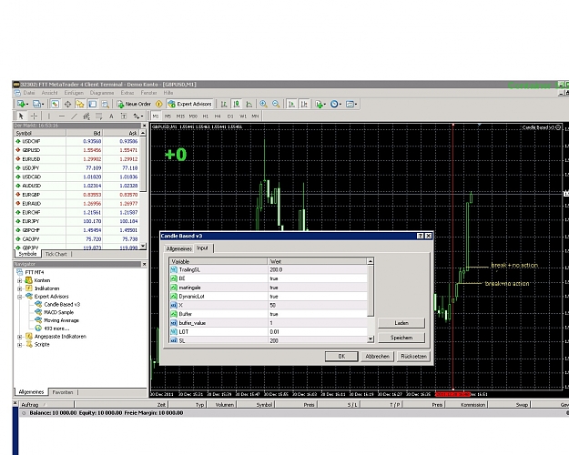
Task: Open the Ansicht menu
Action: click(x=49, y=93)
